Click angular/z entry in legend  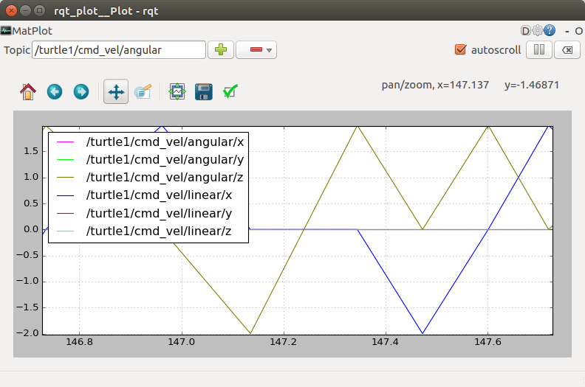pyautogui.click(x=164, y=177)
